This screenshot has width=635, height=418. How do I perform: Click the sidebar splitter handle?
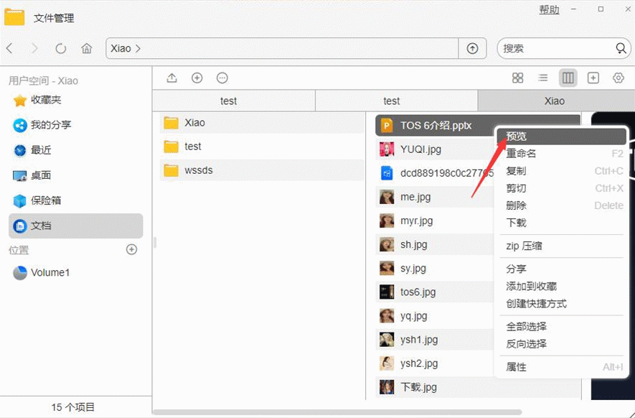click(155, 243)
